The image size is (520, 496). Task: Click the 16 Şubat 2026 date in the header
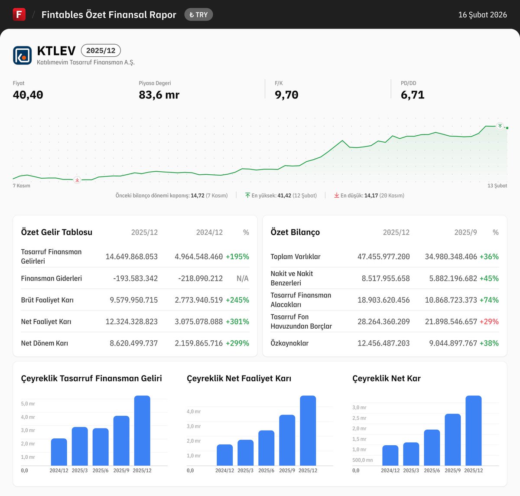click(x=482, y=14)
